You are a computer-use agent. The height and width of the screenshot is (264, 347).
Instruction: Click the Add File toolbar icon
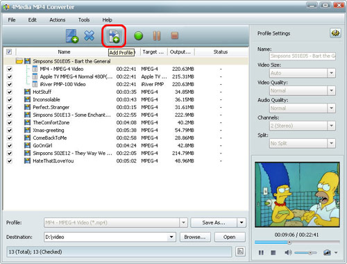click(72, 36)
